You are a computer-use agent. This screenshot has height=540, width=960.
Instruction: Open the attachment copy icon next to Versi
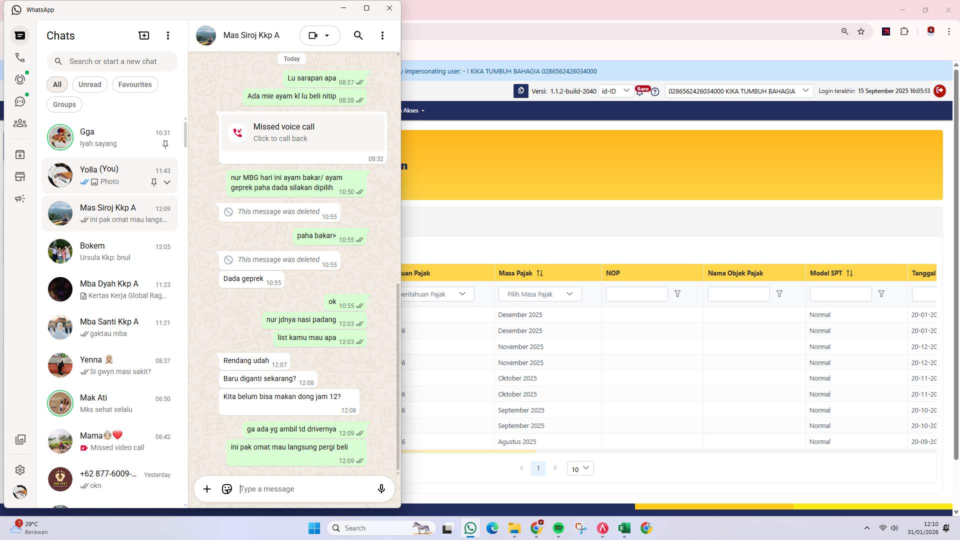[521, 91]
